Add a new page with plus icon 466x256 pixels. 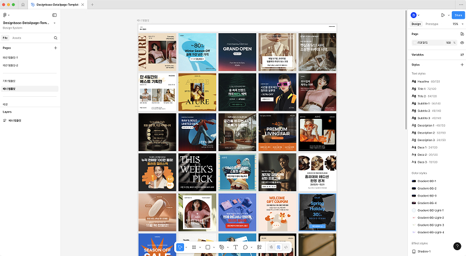(x=55, y=48)
